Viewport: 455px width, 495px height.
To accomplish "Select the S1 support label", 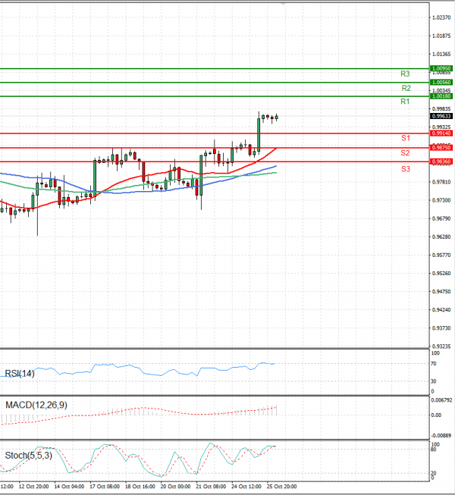I will tap(406, 138).
